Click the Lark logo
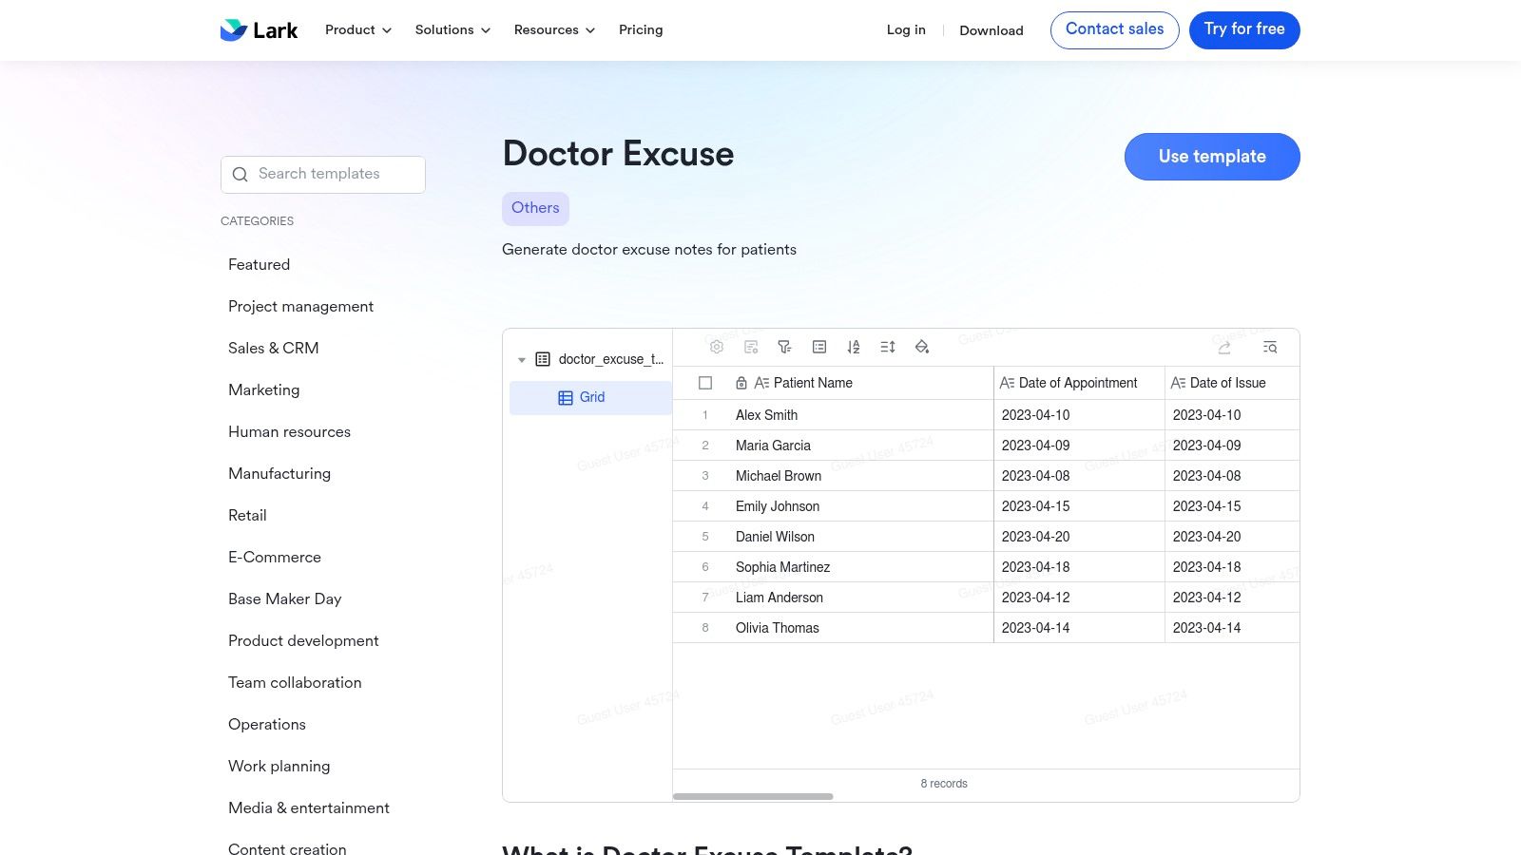This screenshot has width=1521, height=855. pyautogui.click(x=259, y=30)
